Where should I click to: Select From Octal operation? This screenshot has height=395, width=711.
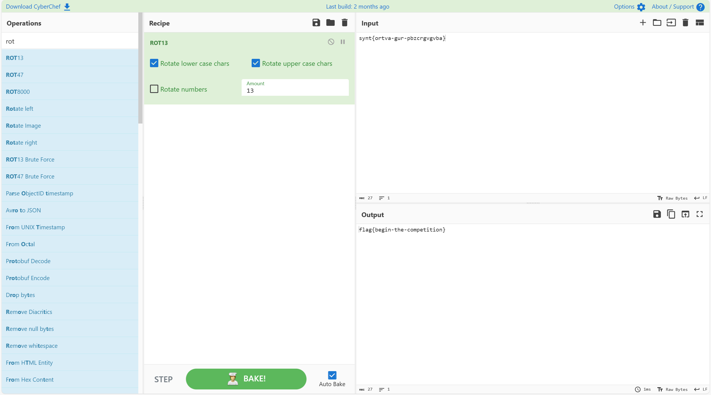point(70,244)
